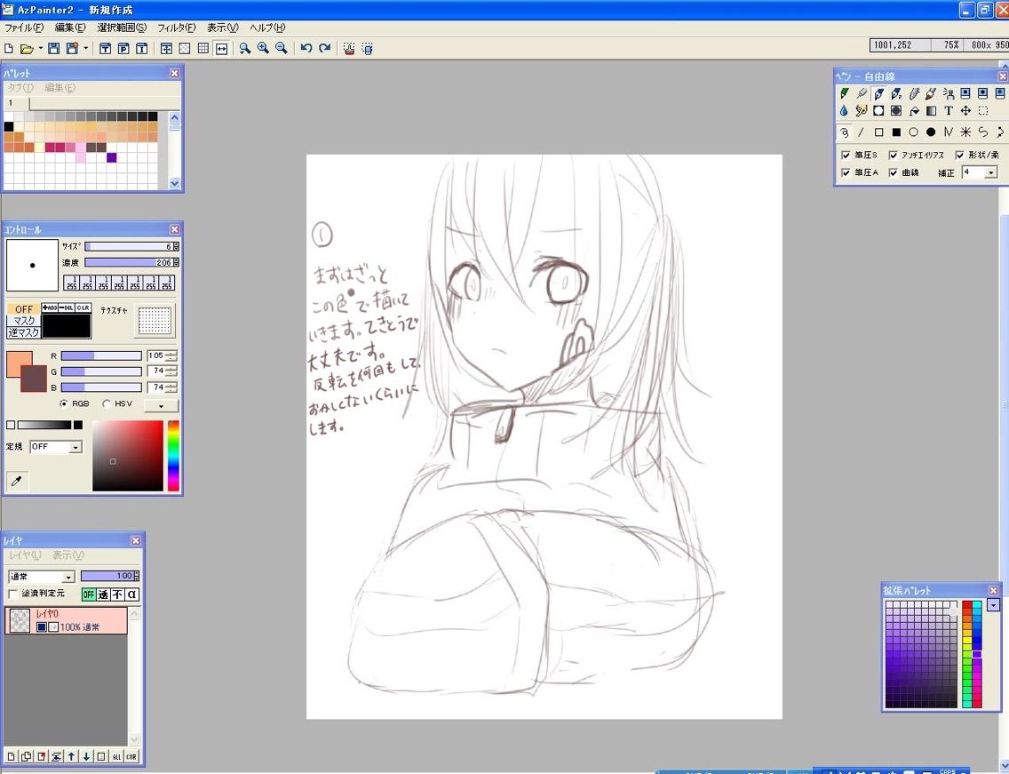1009x774 pixels.
Task: Open the layer blend mode 通常 dropdown
Action: [x=68, y=577]
